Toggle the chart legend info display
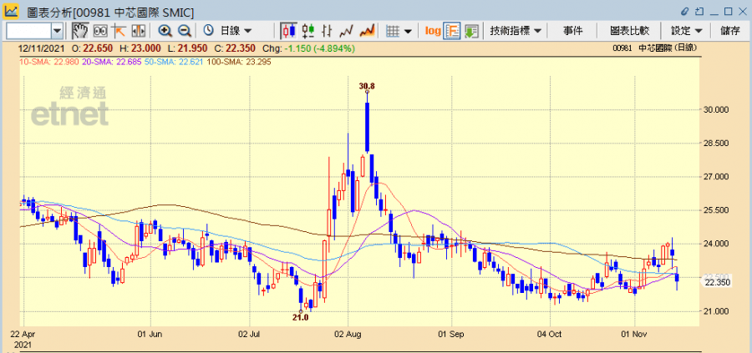Viewport: 752px width, 353px height. tap(452, 31)
